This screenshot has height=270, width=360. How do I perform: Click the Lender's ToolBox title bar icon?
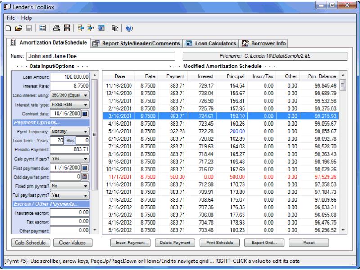pos(7,7)
